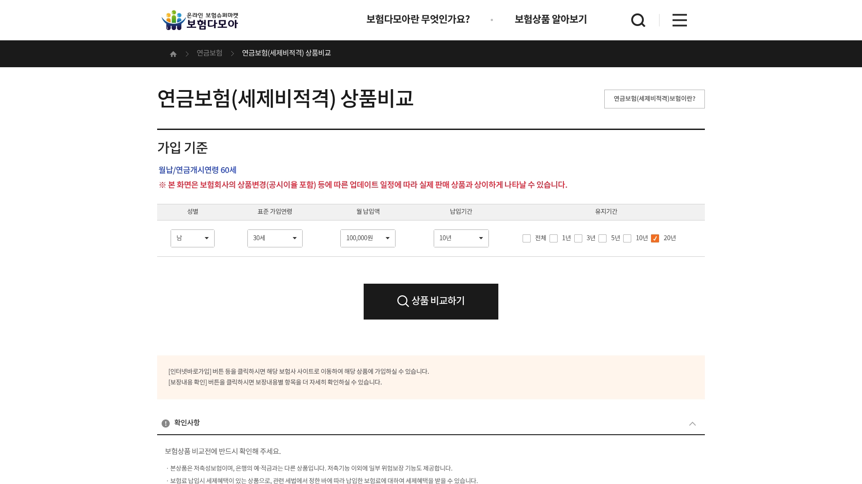Click the magnifier icon inside 상품 비교하기 button

tap(402, 301)
